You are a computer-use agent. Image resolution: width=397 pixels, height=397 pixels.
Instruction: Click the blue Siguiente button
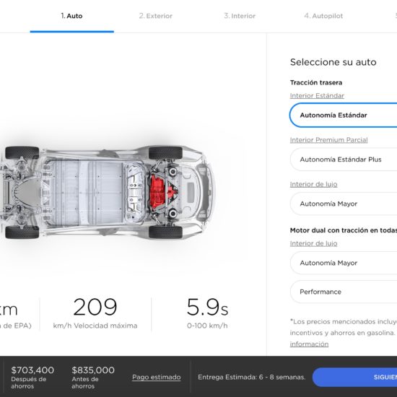click(354, 378)
